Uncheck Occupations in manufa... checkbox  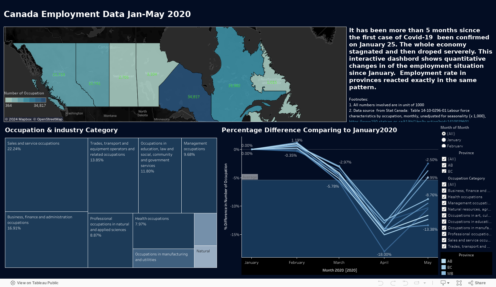tap(444, 228)
